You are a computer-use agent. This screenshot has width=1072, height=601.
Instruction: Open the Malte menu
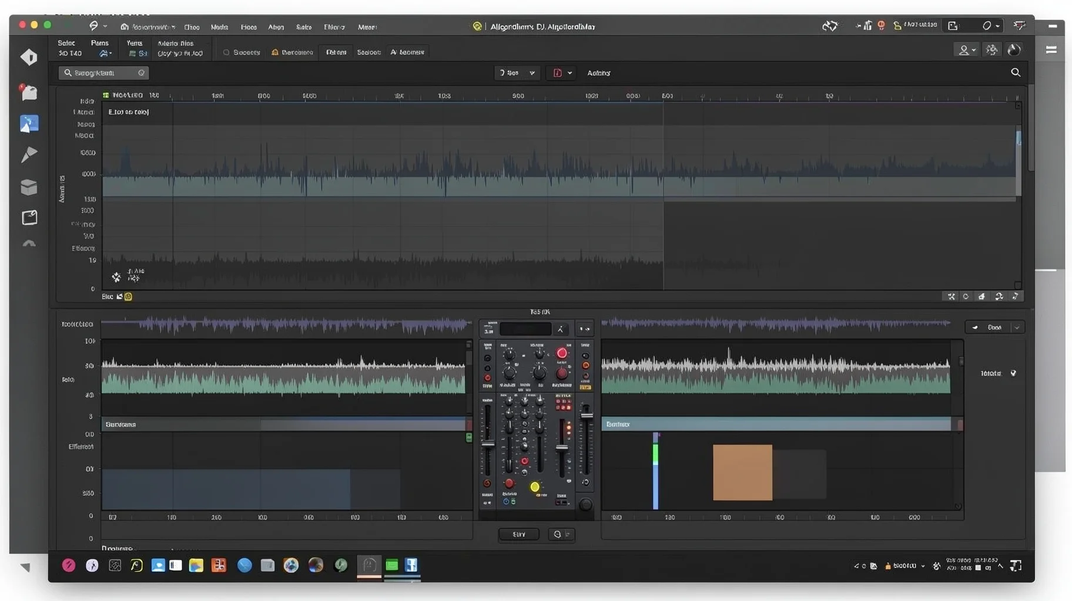coord(219,27)
